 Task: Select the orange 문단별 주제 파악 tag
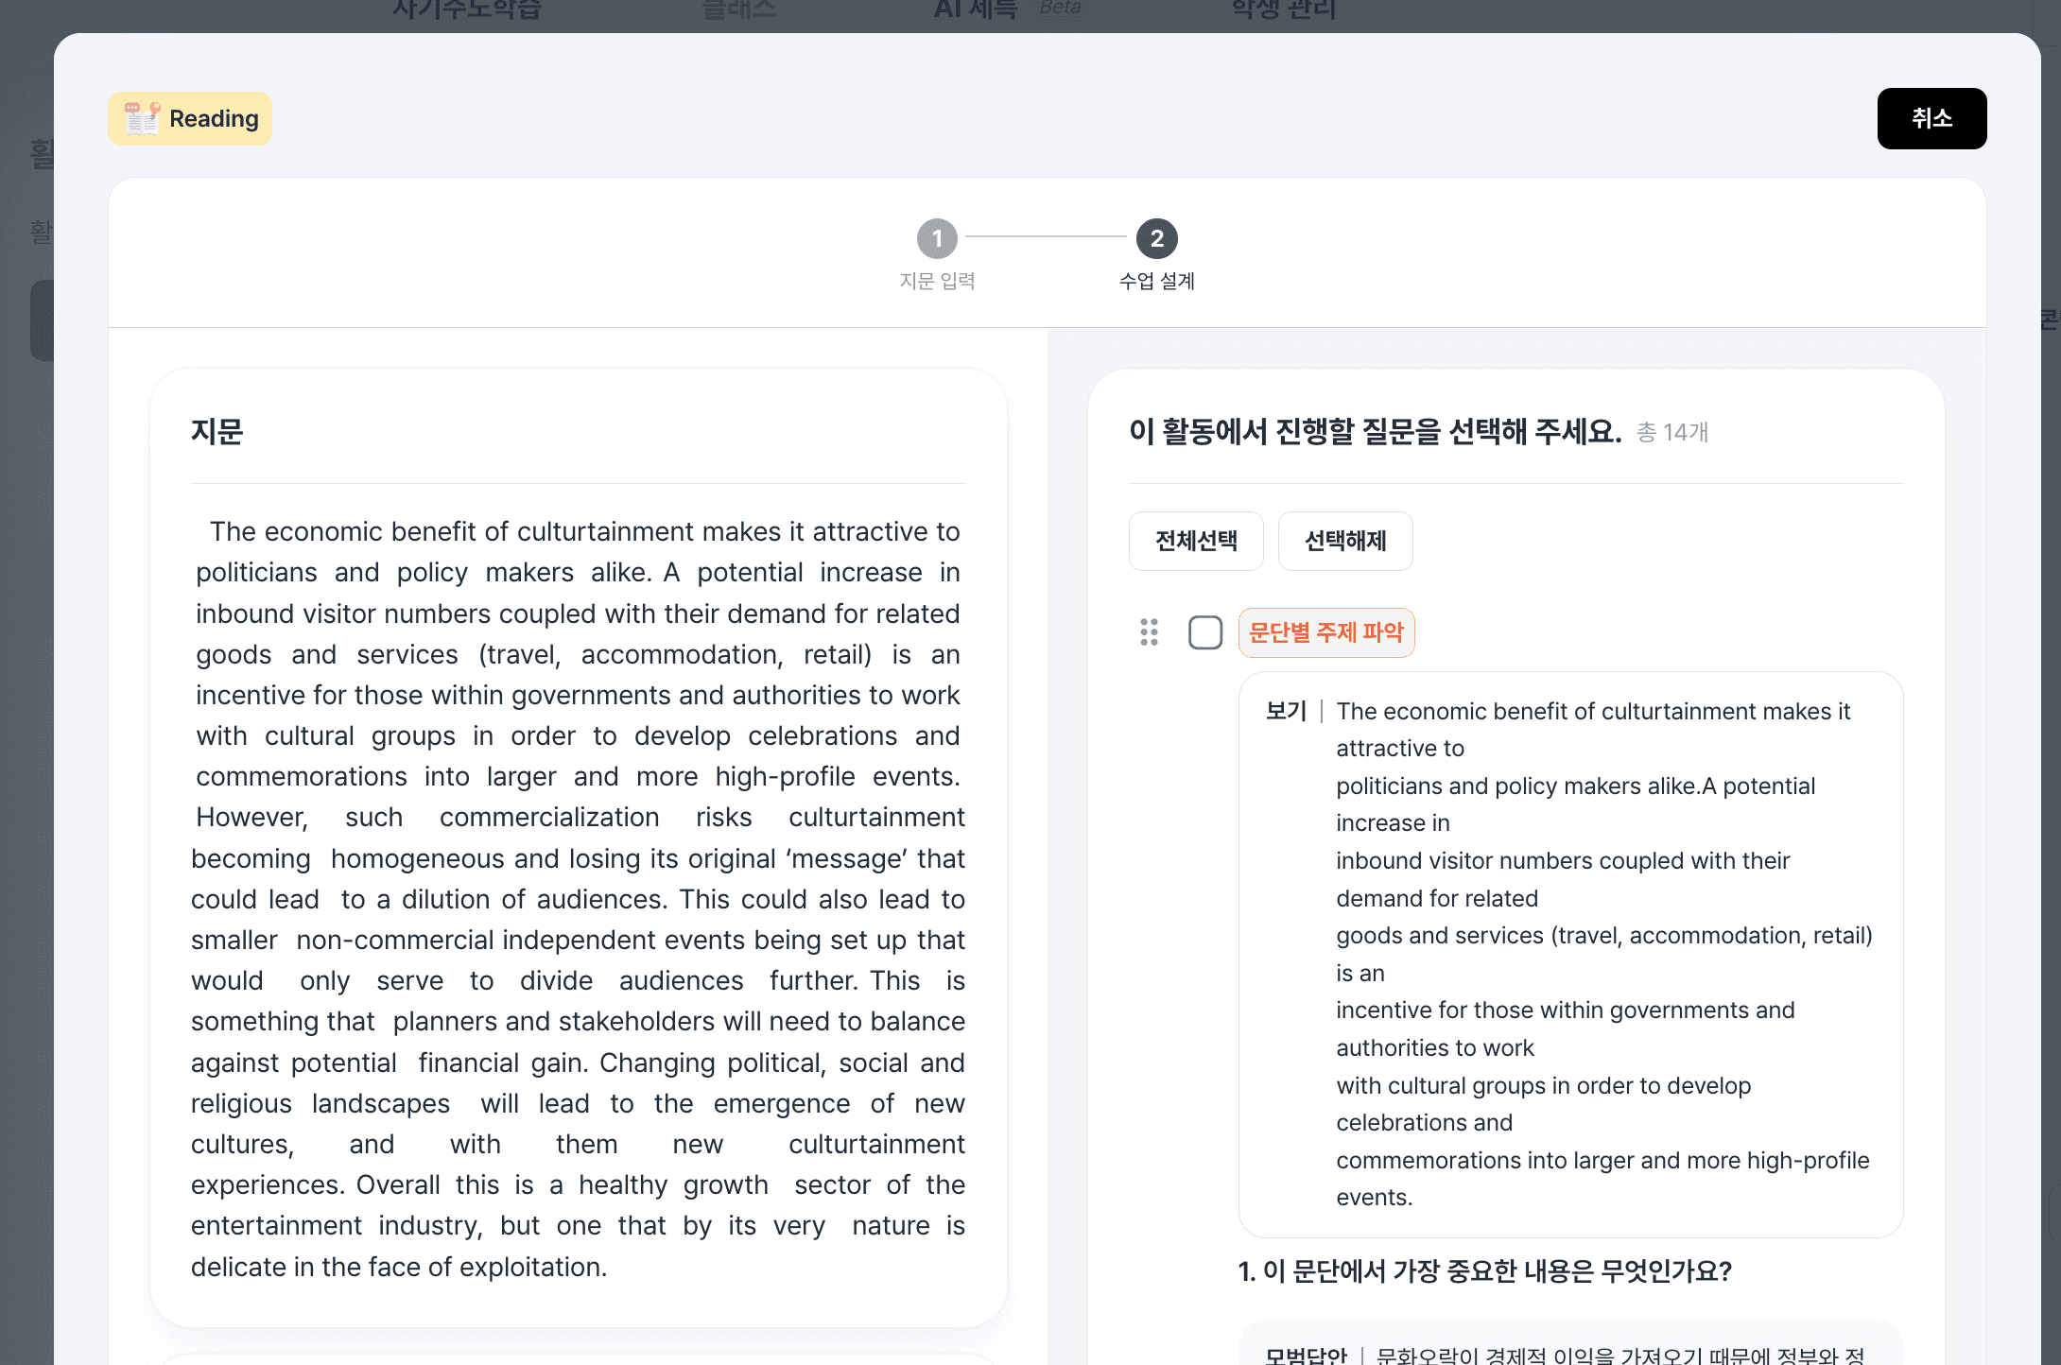(1325, 632)
